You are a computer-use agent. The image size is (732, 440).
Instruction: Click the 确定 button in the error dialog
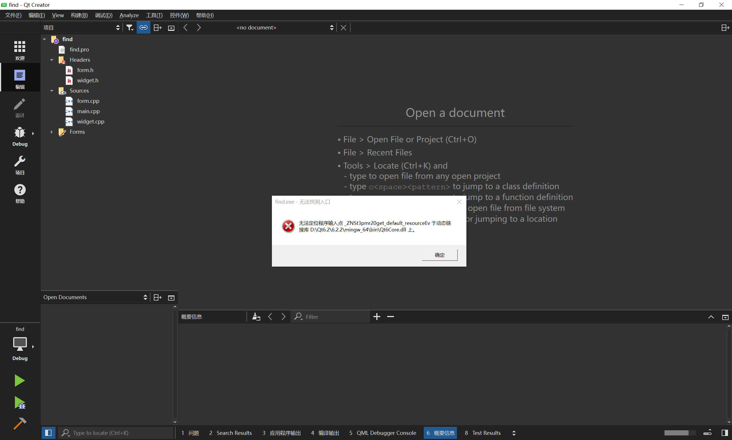pos(439,255)
